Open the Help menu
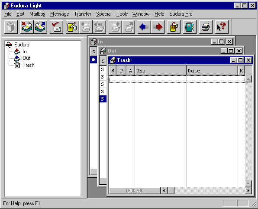This screenshot has width=258, height=209. pos(159,14)
